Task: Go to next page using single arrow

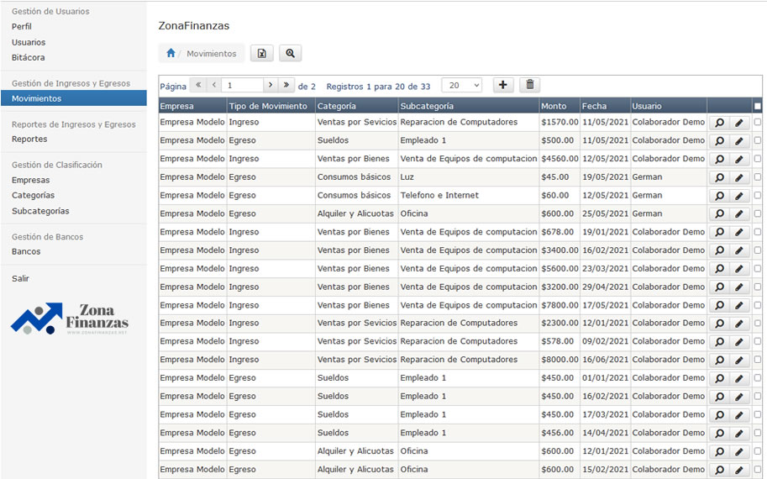Action: coord(270,85)
